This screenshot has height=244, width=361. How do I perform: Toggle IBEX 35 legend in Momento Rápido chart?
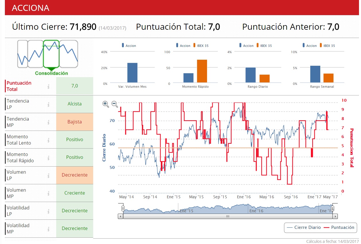(x=201, y=45)
